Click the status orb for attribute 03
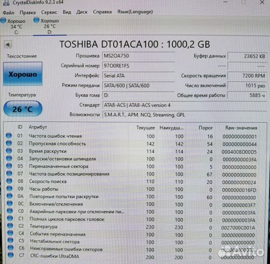The image size is (270, 264). click(x=9, y=151)
